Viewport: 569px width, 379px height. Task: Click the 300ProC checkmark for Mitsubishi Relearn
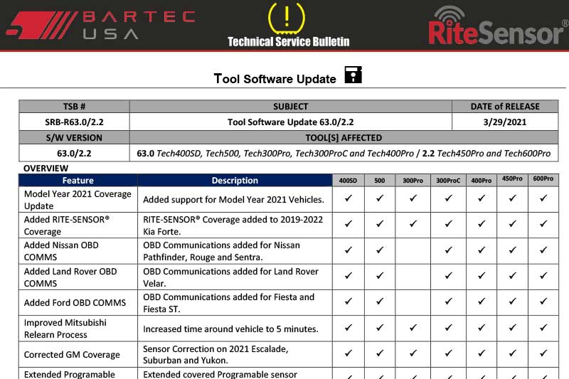[448, 328]
